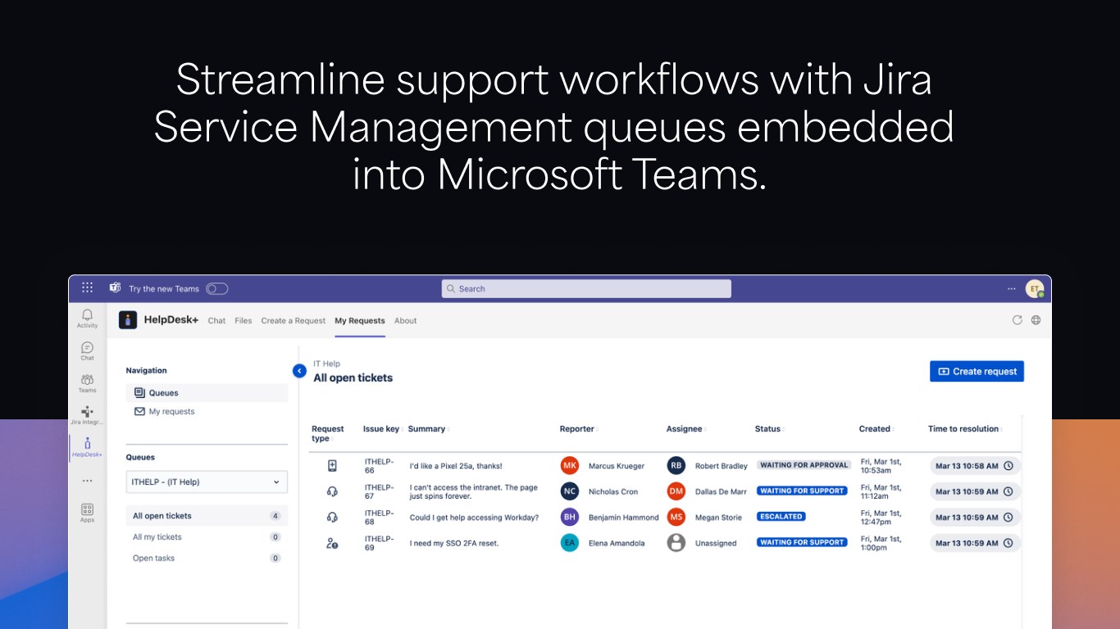Reload the tab with the refresh icon
This screenshot has width=1120, height=629.
(1018, 320)
